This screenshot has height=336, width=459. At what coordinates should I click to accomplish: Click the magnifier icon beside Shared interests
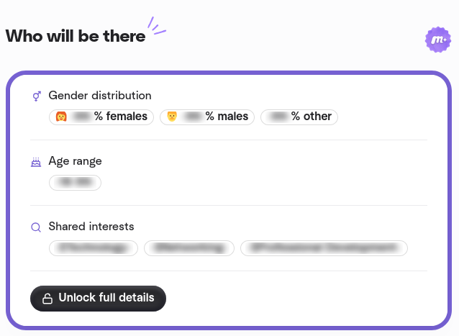tap(36, 227)
